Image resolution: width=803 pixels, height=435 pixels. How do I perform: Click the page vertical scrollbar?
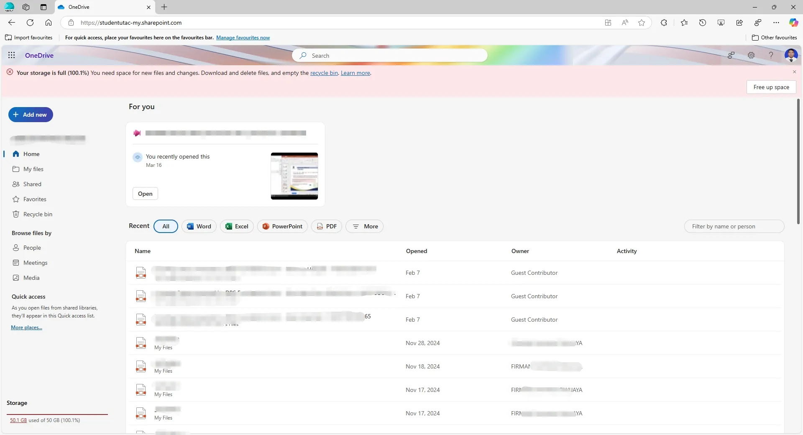(x=798, y=161)
